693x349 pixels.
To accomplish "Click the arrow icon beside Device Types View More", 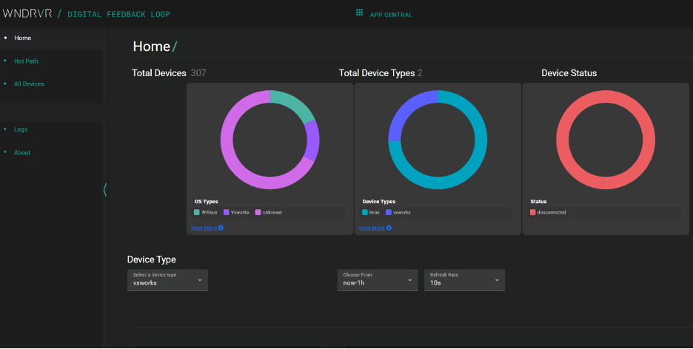I will click(x=389, y=228).
